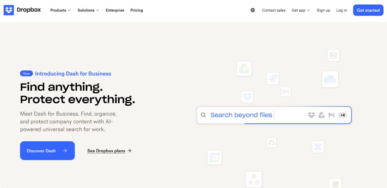Click the Get started button
The height and width of the screenshot is (188, 387).
click(x=368, y=10)
